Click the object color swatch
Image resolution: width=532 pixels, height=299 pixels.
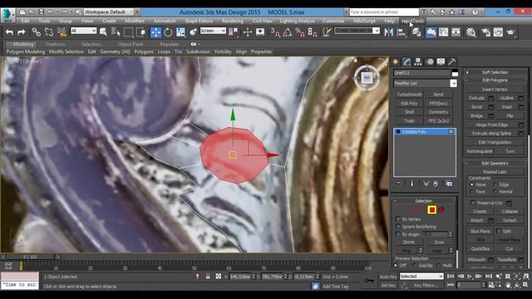point(455,73)
